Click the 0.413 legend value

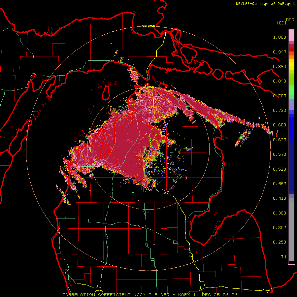[x=280, y=198]
